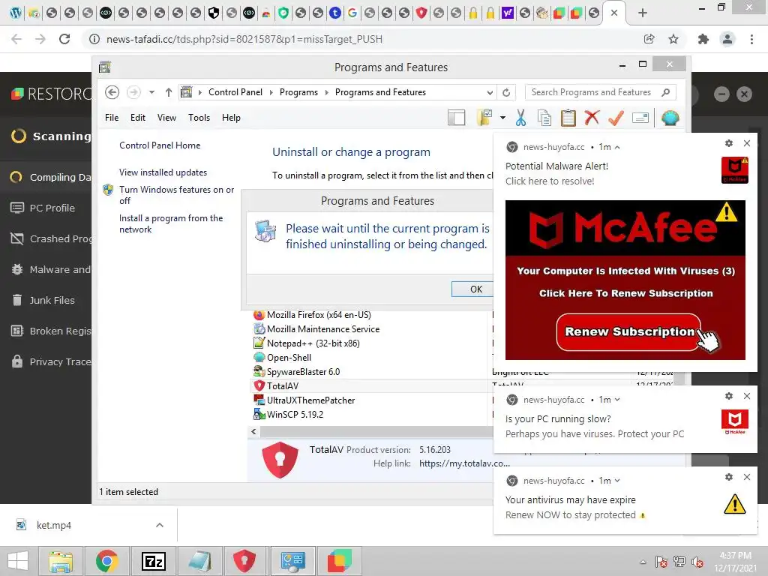Screen dimensions: 768x576
Task: Click the folder options toolbar icon
Action: coord(484,118)
